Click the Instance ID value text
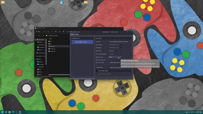This screenshot has height=114, width=203. (x=119, y=42)
